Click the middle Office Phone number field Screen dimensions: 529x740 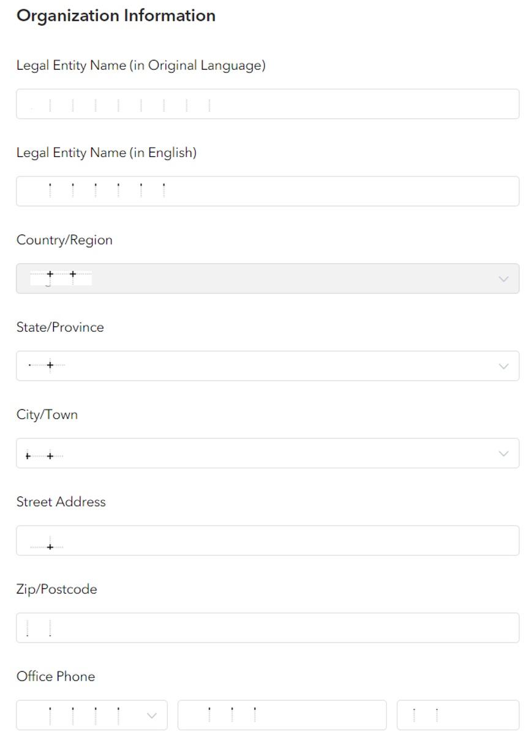tap(282, 715)
